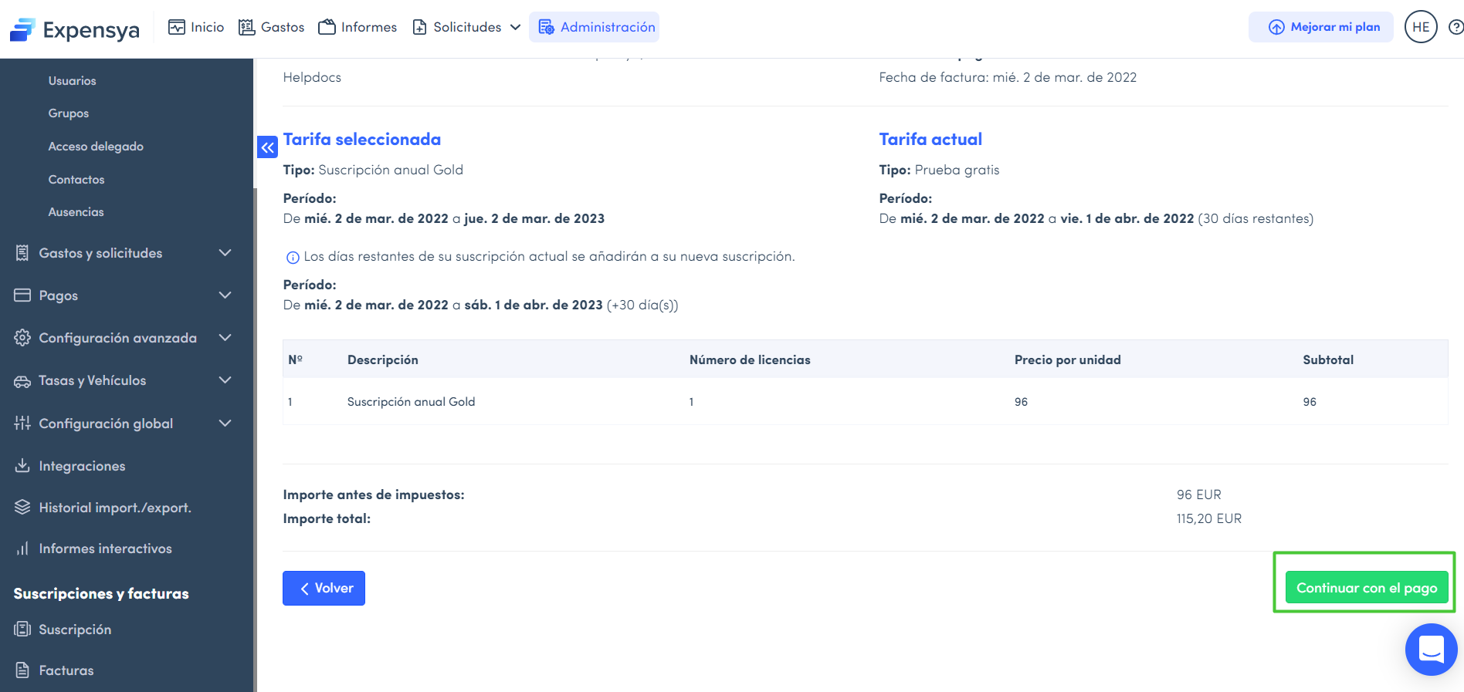Open the Inicio tab
Screen dimensions: 1464x692
click(x=196, y=27)
